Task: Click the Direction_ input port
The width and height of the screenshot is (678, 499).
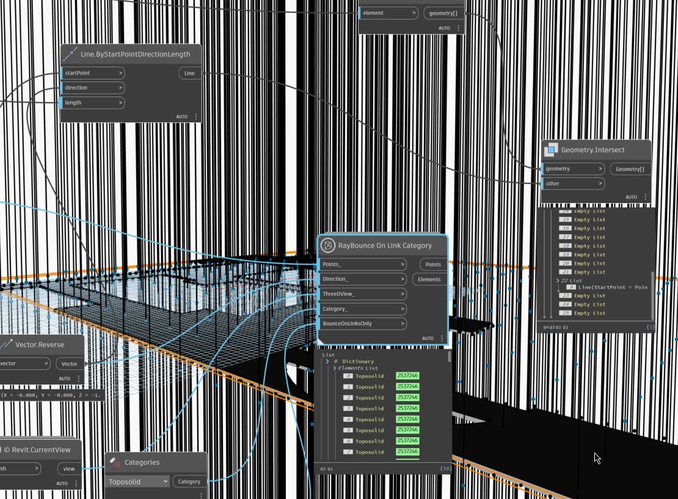Action: coord(362,279)
